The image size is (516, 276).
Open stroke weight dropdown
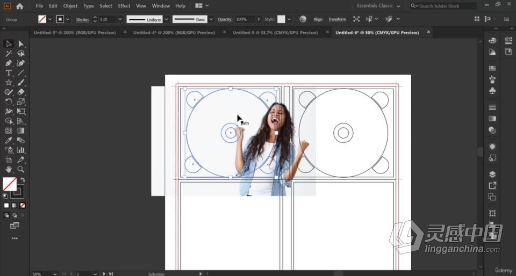[120, 19]
